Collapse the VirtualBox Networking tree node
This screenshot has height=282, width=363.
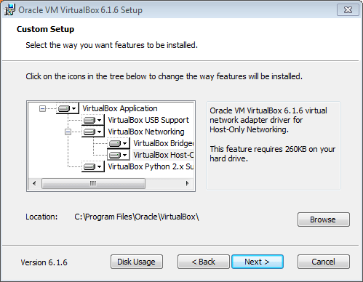coord(68,132)
